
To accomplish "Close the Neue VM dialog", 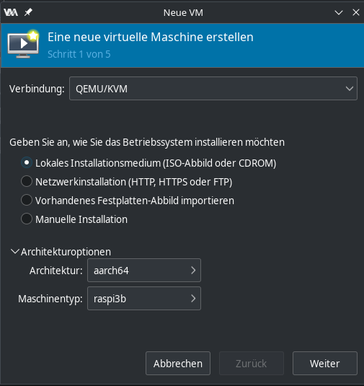I will [x=355, y=12].
